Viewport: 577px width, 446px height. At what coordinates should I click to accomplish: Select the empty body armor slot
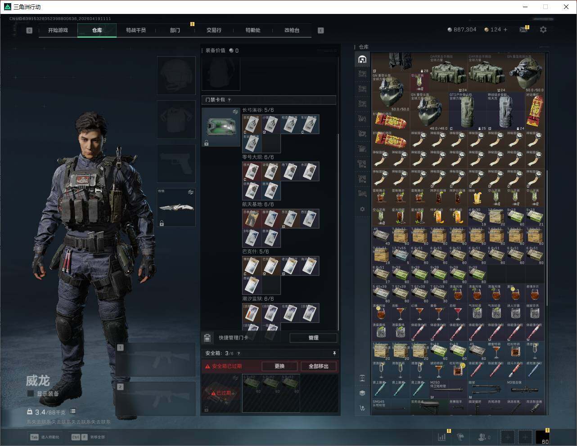pos(176,119)
